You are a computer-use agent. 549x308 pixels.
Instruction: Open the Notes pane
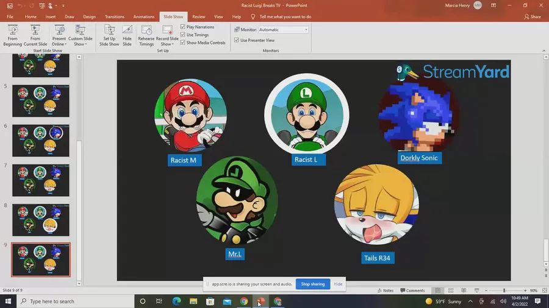pyautogui.click(x=386, y=290)
